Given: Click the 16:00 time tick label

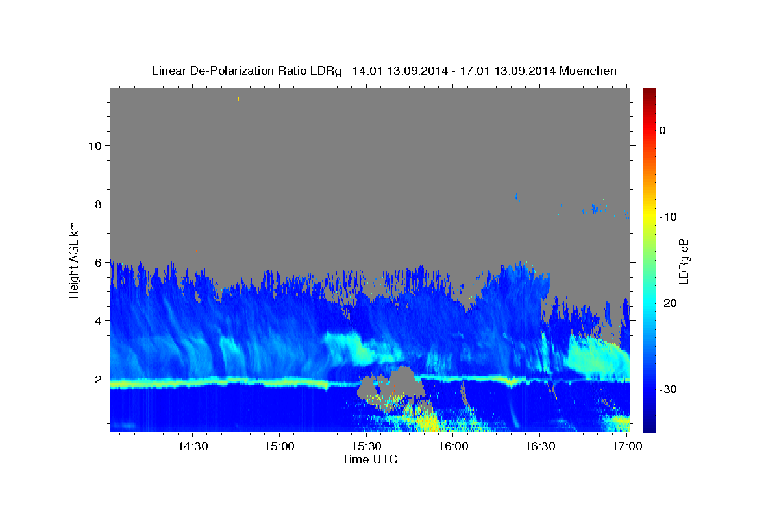Looking at the screenshot, I should [x=453, y=447].
